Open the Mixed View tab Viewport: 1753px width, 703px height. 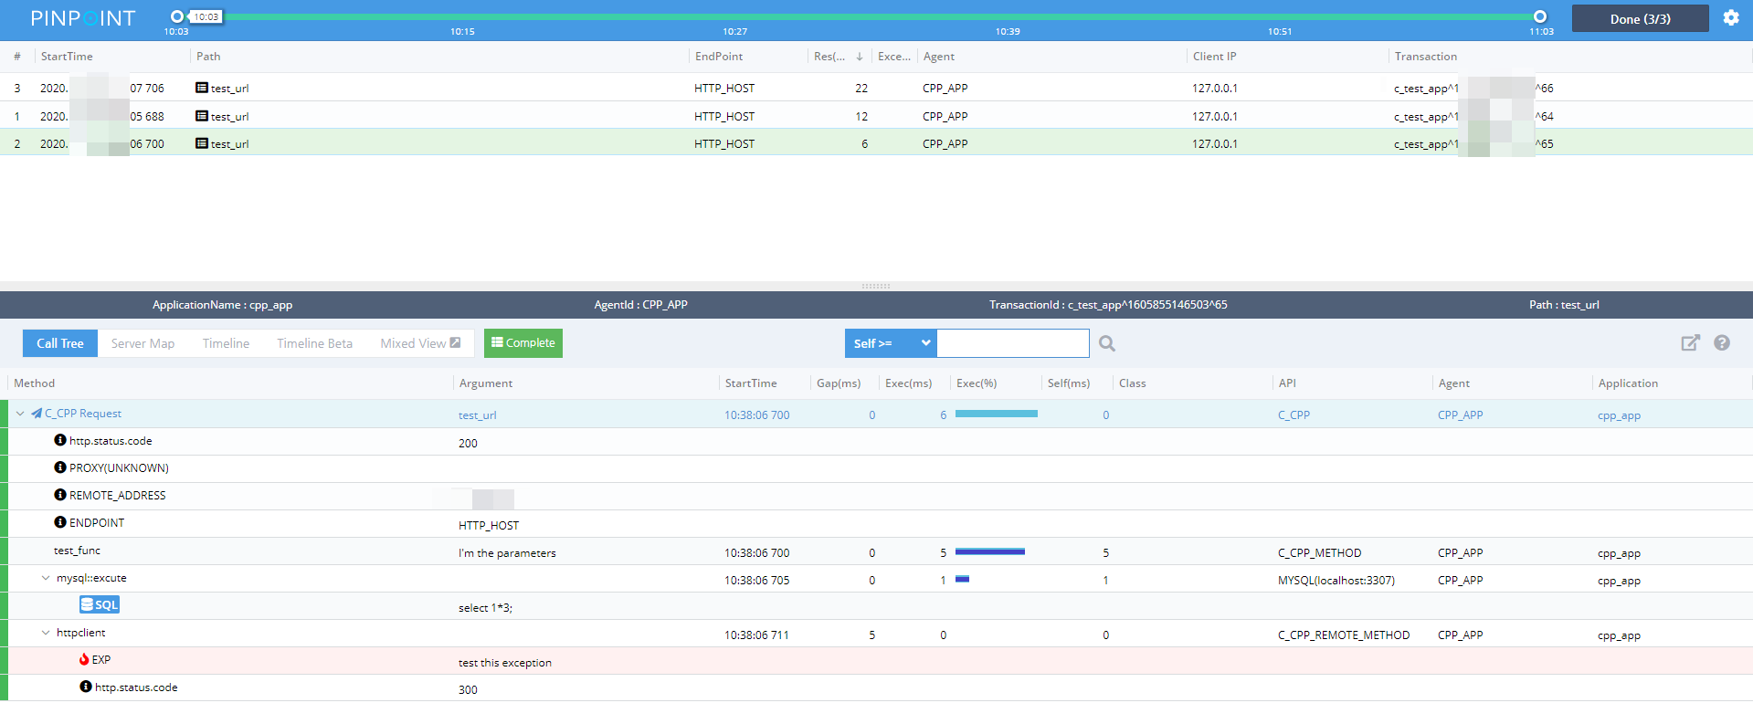tap(420, 343)
